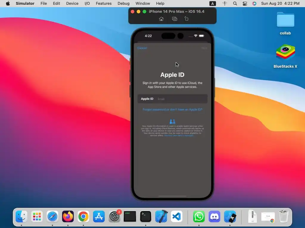Open See how your data is managed link
The image size is (305, 228).
tap(179, 135)
